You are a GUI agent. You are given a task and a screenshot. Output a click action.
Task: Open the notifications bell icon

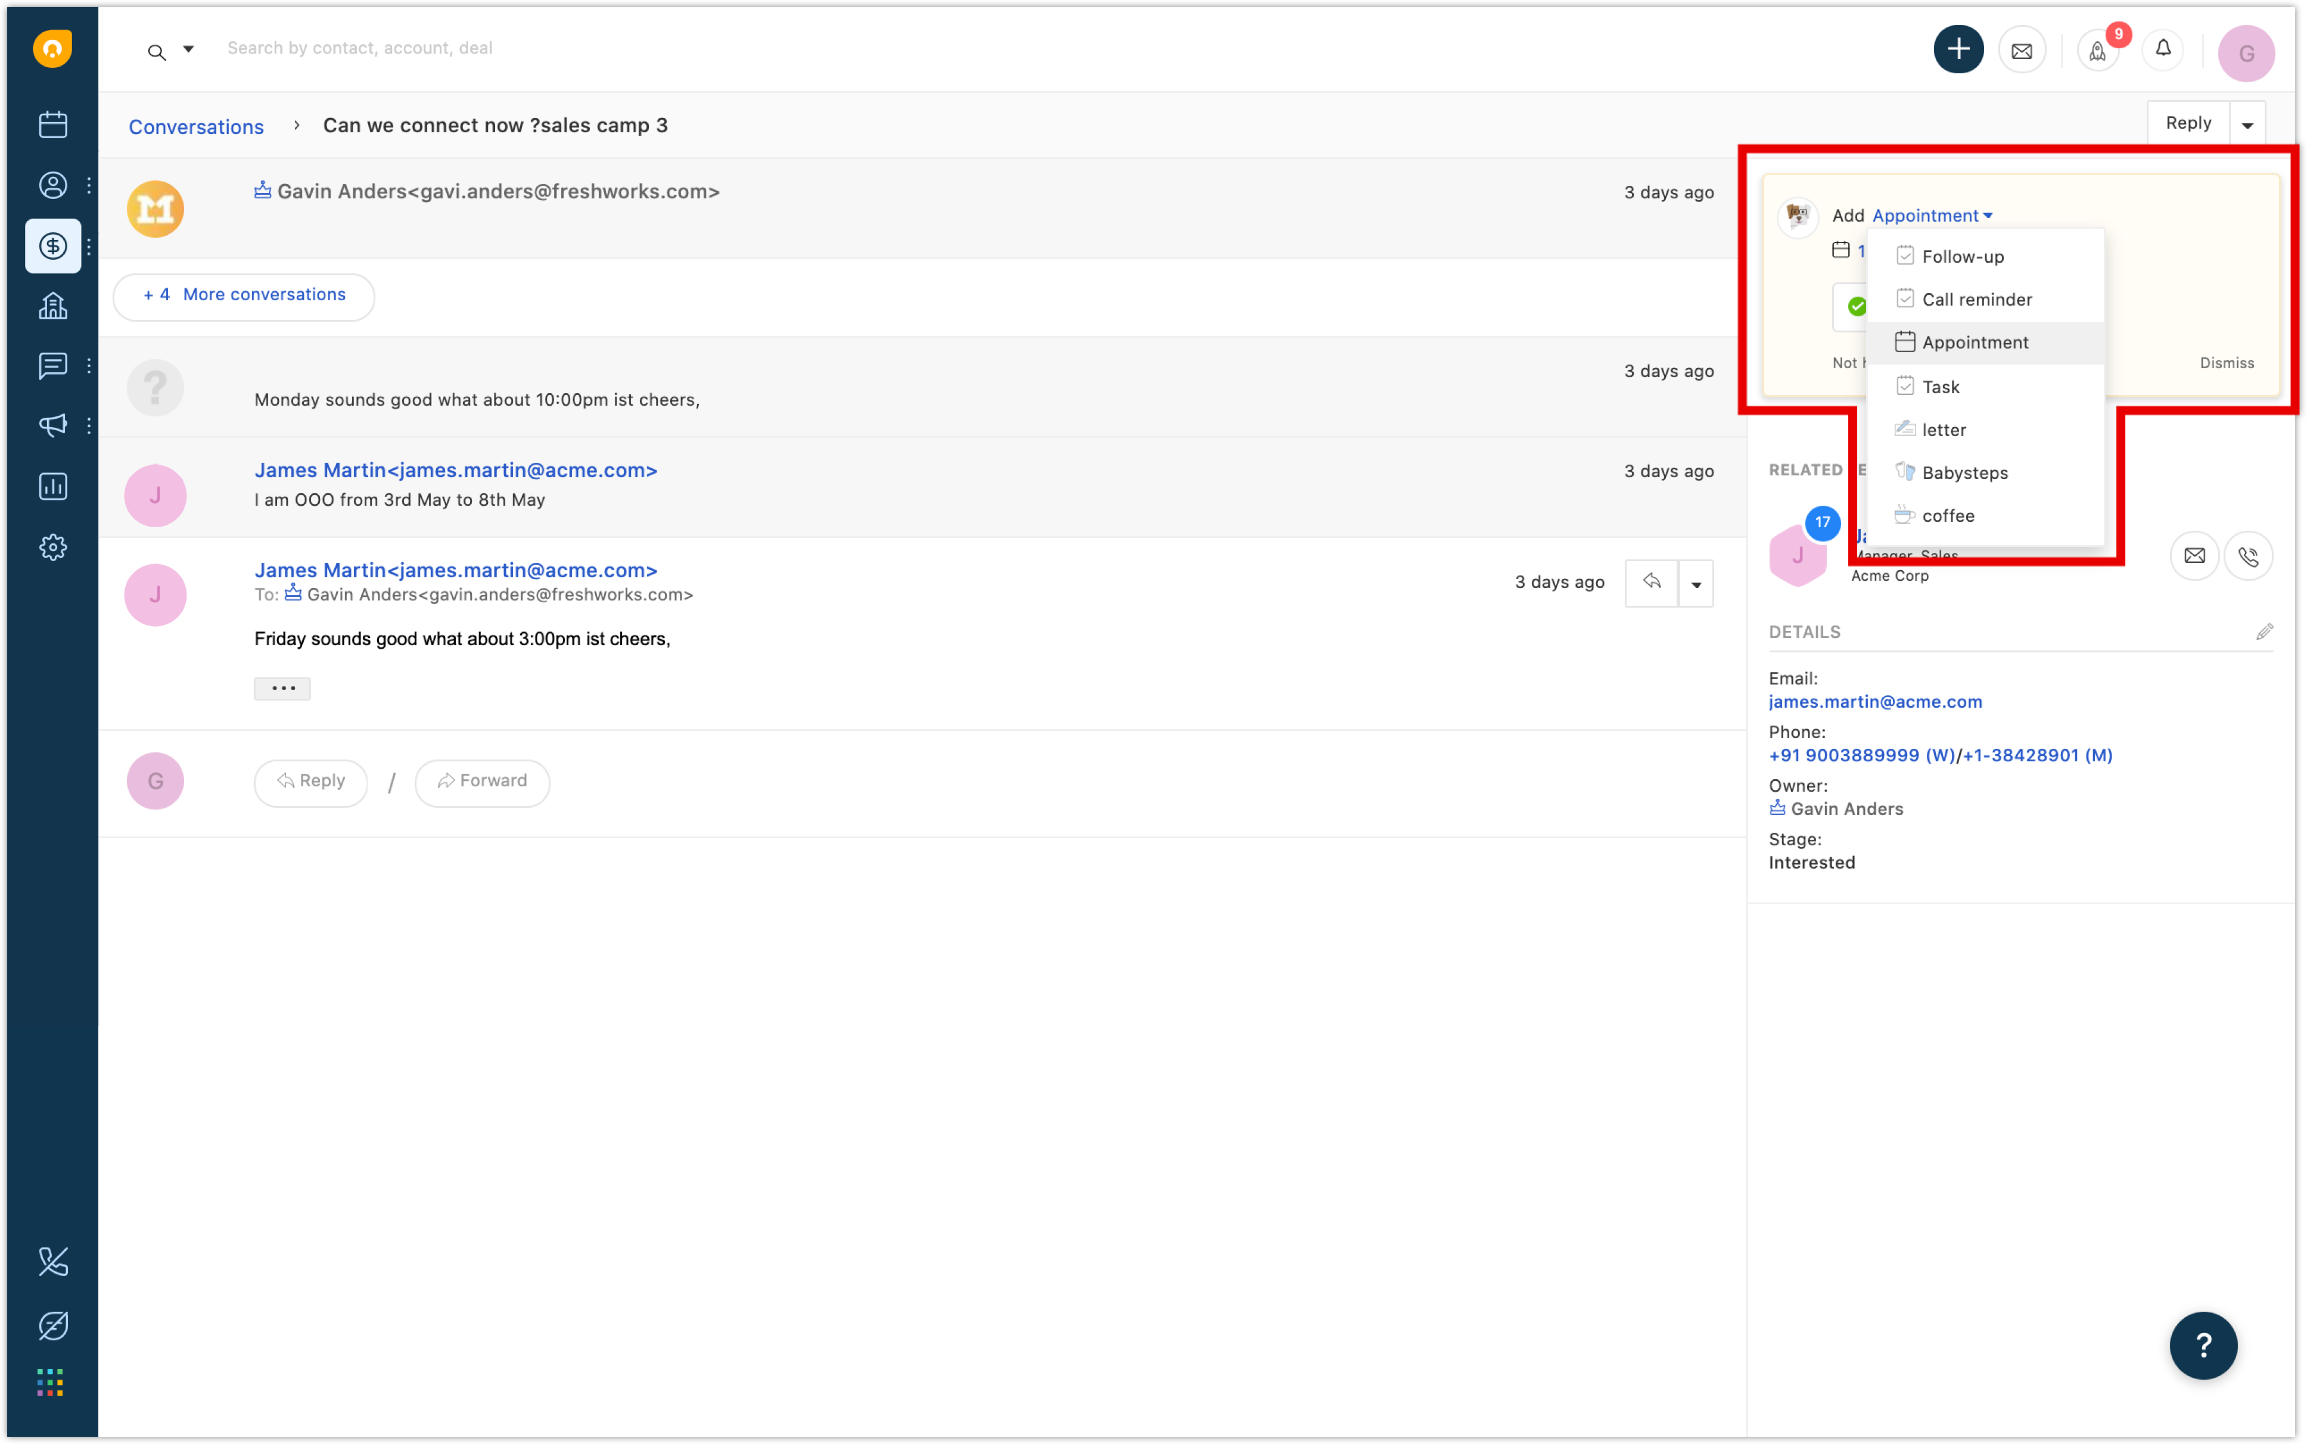[2163, 49]
